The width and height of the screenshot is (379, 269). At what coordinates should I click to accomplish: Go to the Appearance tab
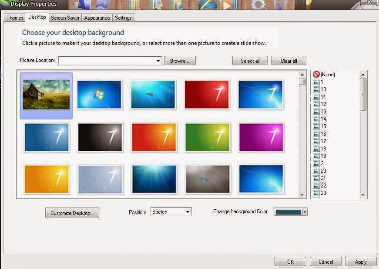tap(97, 18)
